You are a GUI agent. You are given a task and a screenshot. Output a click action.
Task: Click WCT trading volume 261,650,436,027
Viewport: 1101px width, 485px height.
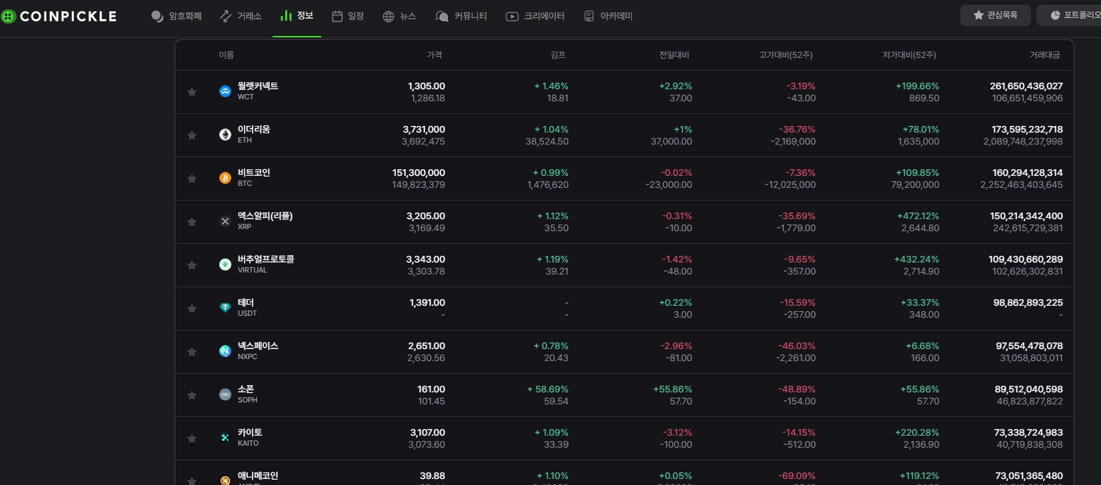click(x=1026, y=86)
